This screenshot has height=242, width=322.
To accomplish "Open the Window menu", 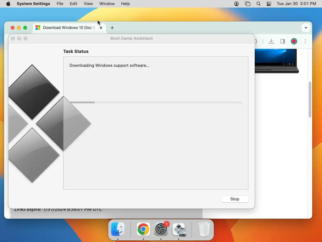I will (107, 4).
